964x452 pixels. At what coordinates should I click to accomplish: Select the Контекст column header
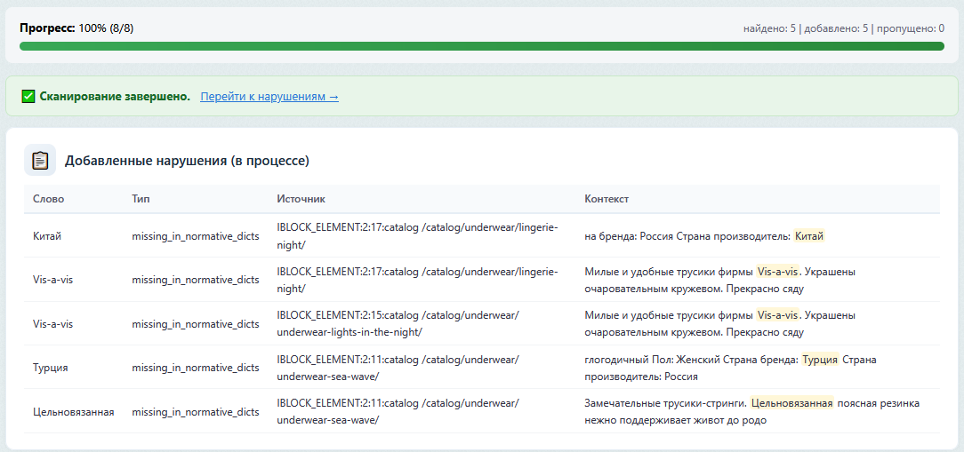point(607,199)
